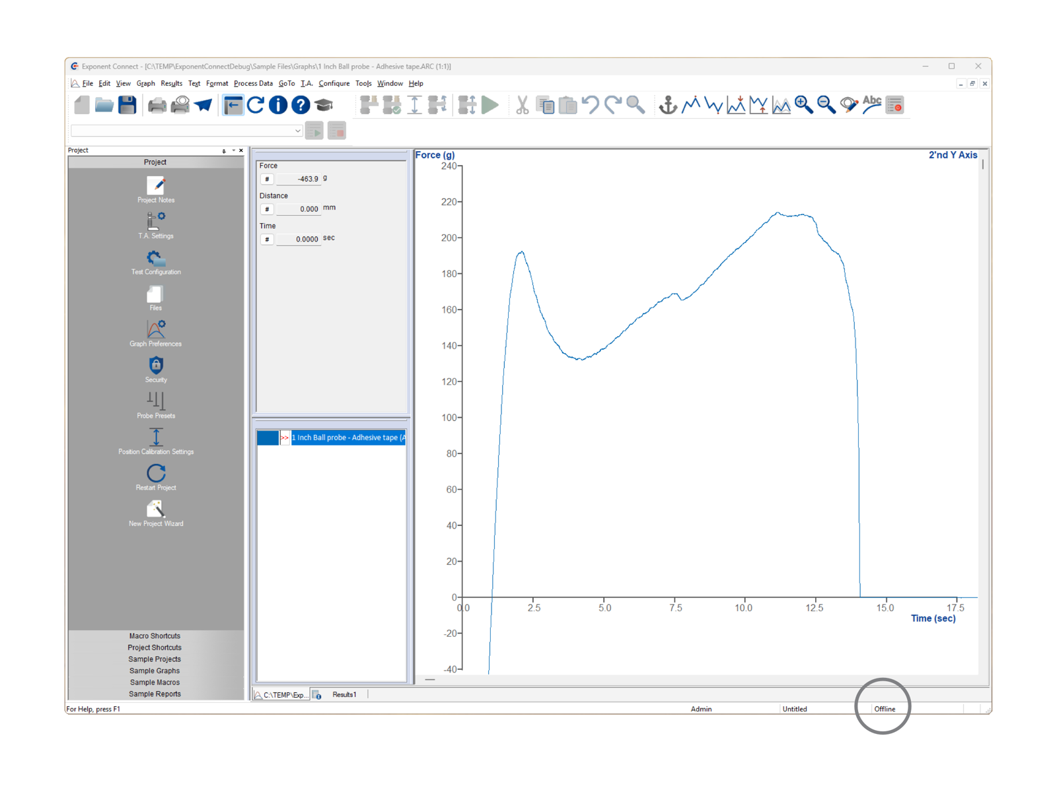Open the File menu
This screenshot has width=1057, height=792.
(87, 84)
